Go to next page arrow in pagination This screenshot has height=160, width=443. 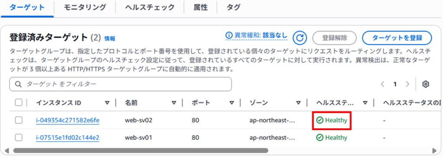407,84
